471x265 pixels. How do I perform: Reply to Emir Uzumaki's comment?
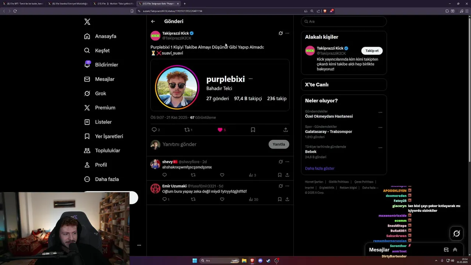(166, 199)
